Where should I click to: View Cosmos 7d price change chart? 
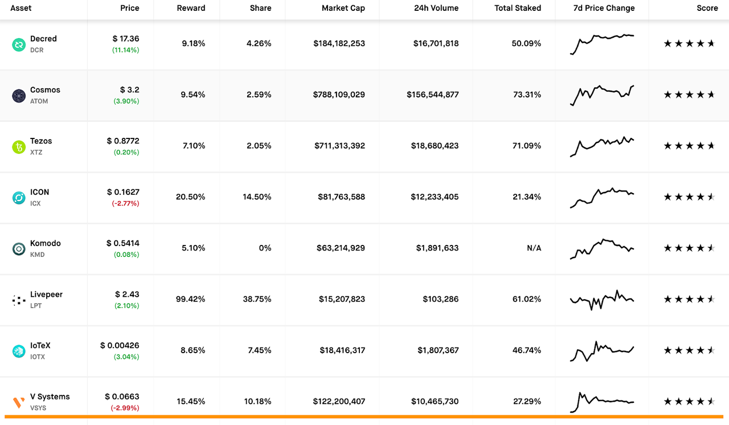pos(602,95)
